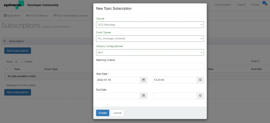Open the Service Offerings menu
The width and height of the screenshot is (270, 123).
(x=37, y=16)
